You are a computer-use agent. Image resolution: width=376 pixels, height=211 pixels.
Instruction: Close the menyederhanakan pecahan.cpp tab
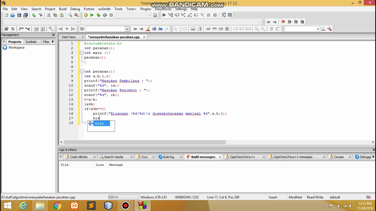(144, 37)
